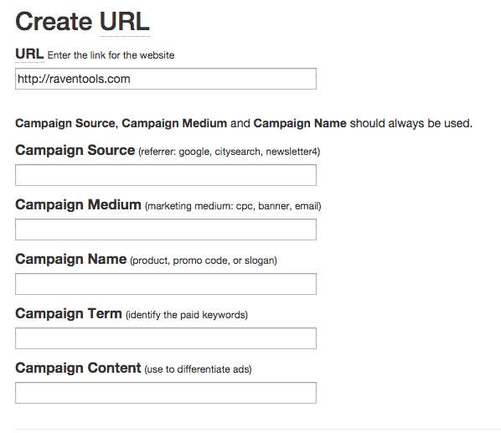The height and width of the screenshot is (433, 501).
Task: Click the Campaign Name field label
Action: point(71,259)
